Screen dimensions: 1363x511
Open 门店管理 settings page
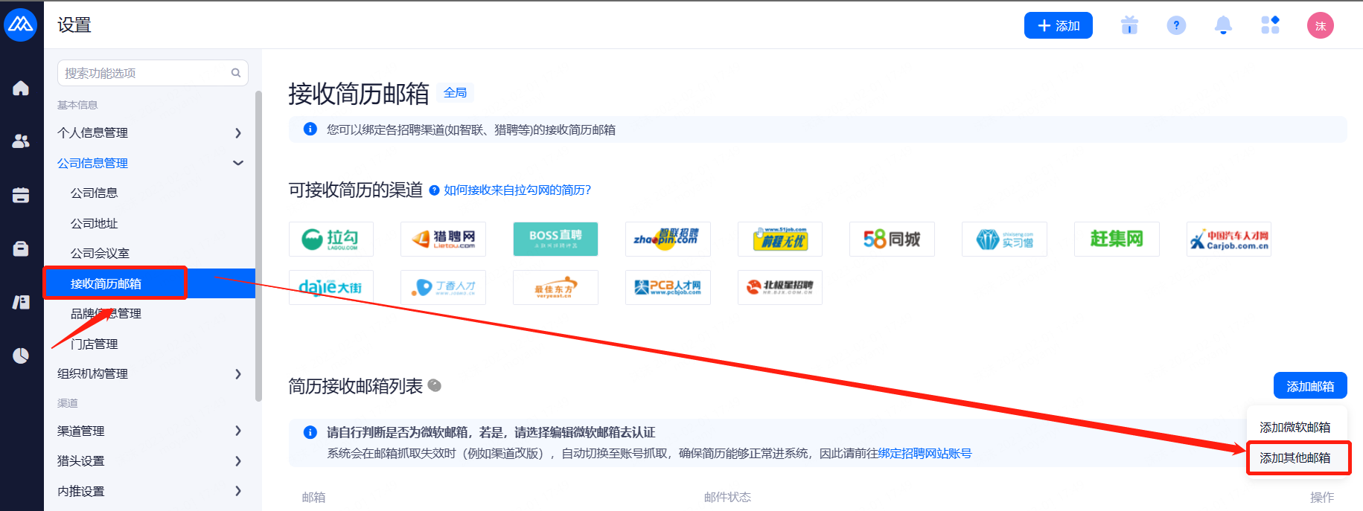click(x=95, y=344)
